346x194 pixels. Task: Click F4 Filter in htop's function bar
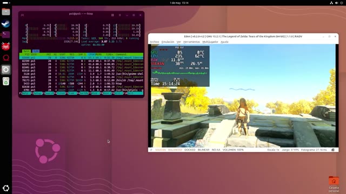tap(60, 93)
